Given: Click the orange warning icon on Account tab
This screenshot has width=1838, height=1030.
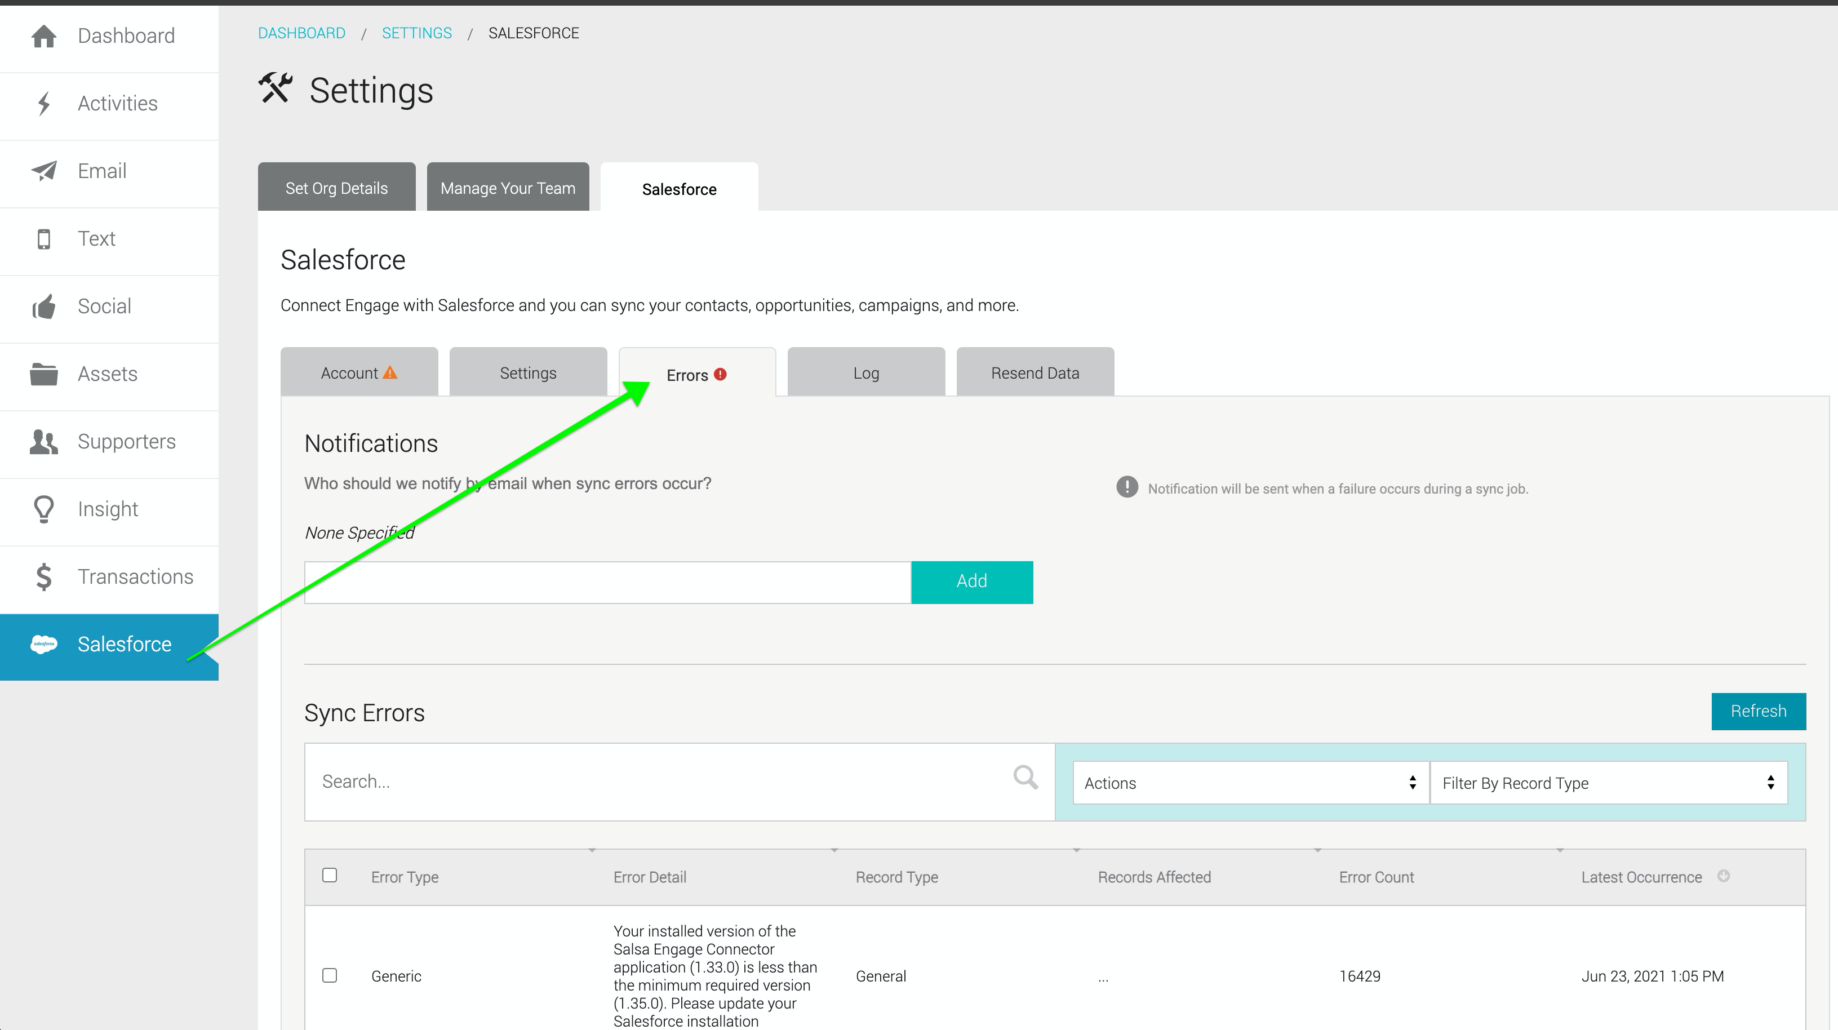Looking at the screenshot, I should click(390, 372).
